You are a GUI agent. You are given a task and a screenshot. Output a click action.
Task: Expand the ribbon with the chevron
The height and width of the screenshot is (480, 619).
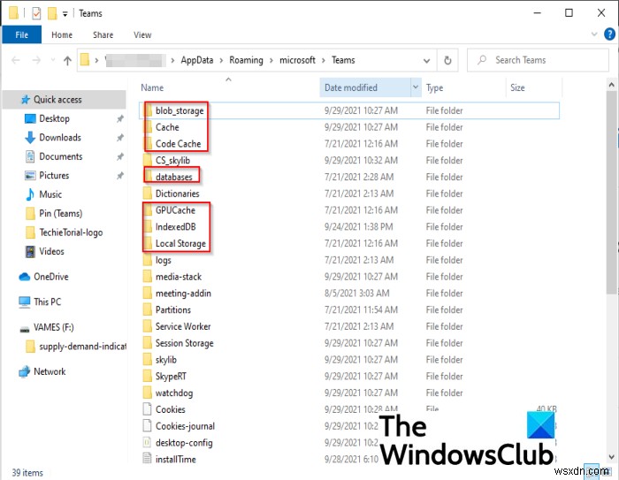point(594,34)
